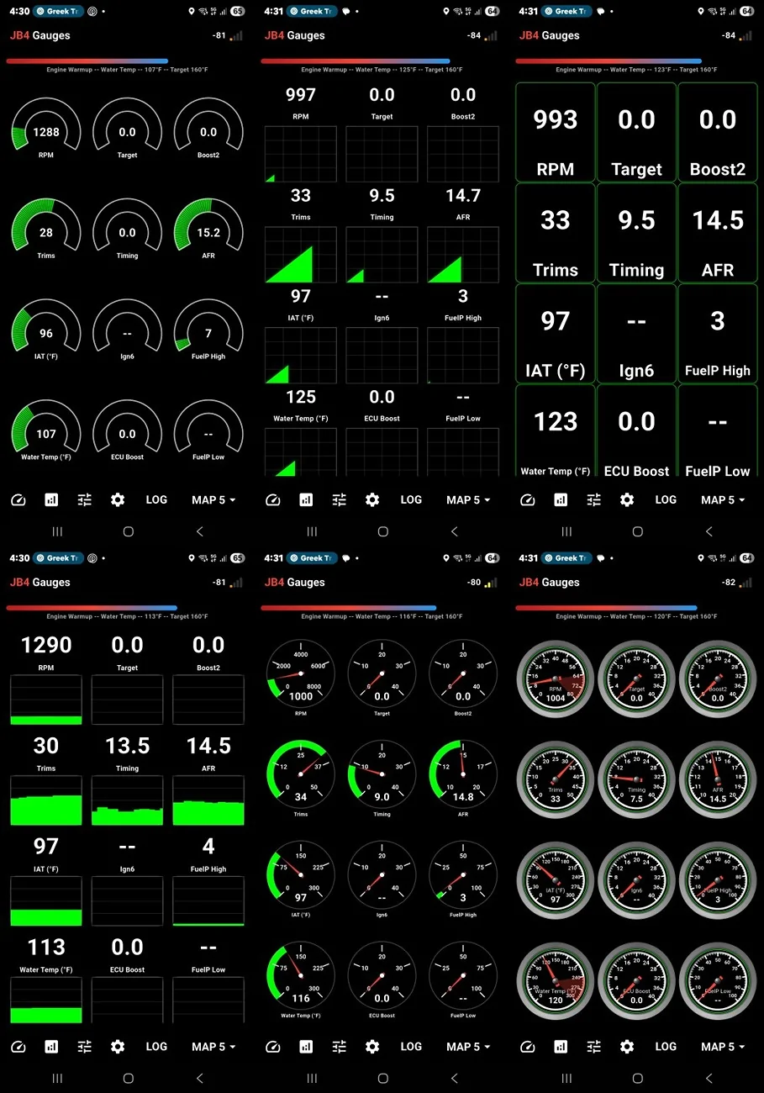Tap the speedometer gauge icon on the 113°F warmup screen

pyautogui.click(x=18, y=1047)
